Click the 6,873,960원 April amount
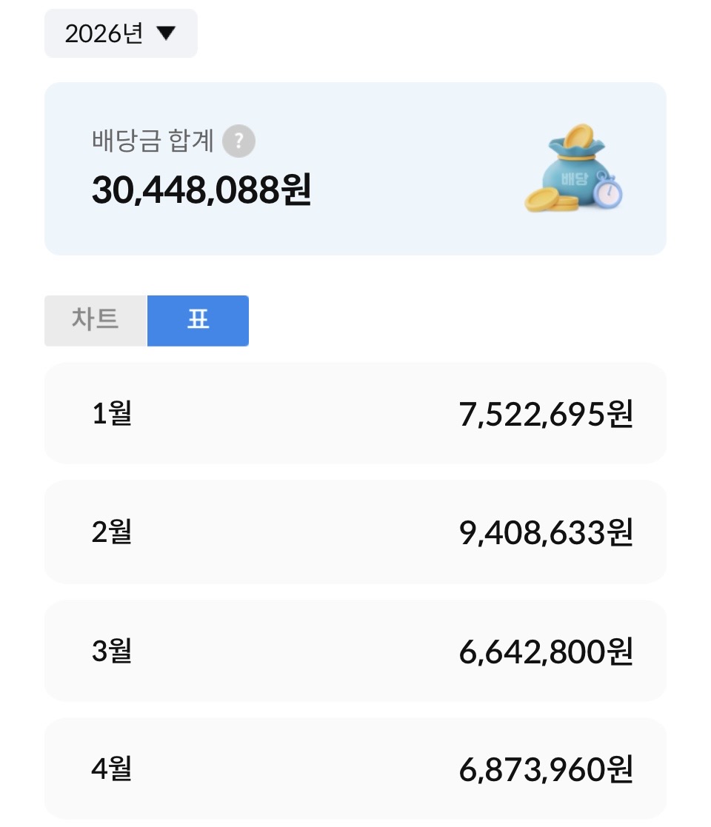The image size is (711, 827). (546, 769)
